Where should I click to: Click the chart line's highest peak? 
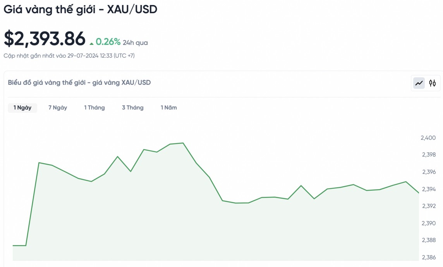coord(183,143)
